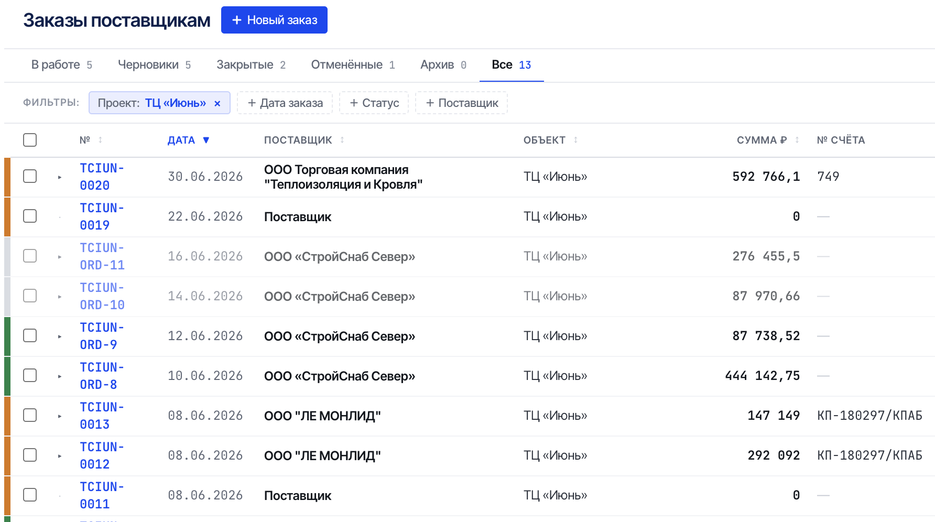Show the Закрытые orders tab
This screenshot has width=935, height=522.
pos(251,65)
